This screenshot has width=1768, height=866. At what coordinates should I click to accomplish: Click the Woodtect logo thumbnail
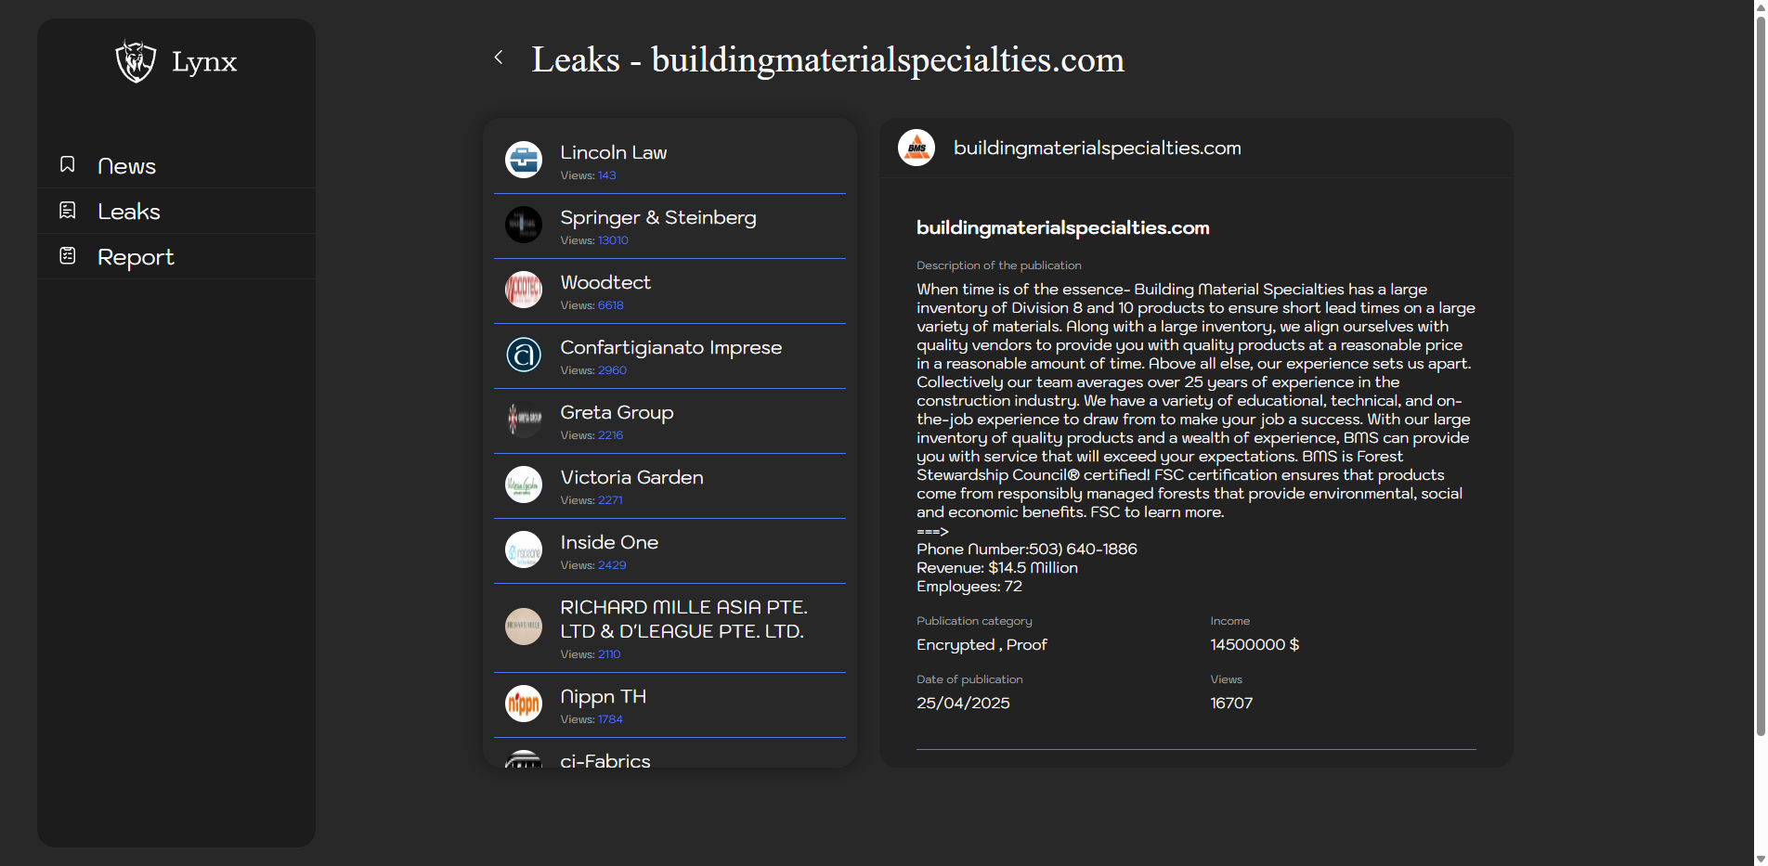tap(524, 290)
